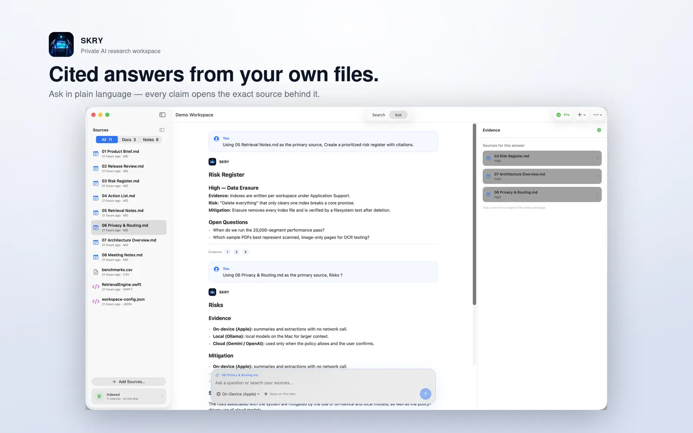Click the 06 Privacy & Routing.md context chip
This screenshot has width=693, height=433.
[x=237, y=375]
